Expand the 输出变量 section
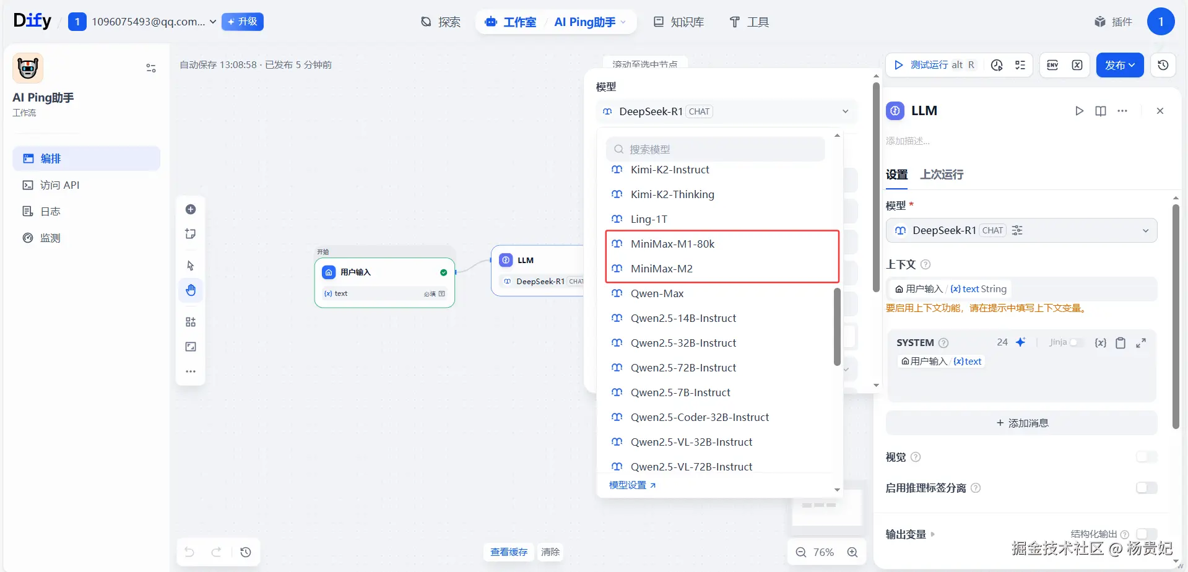 click(910, 534)
